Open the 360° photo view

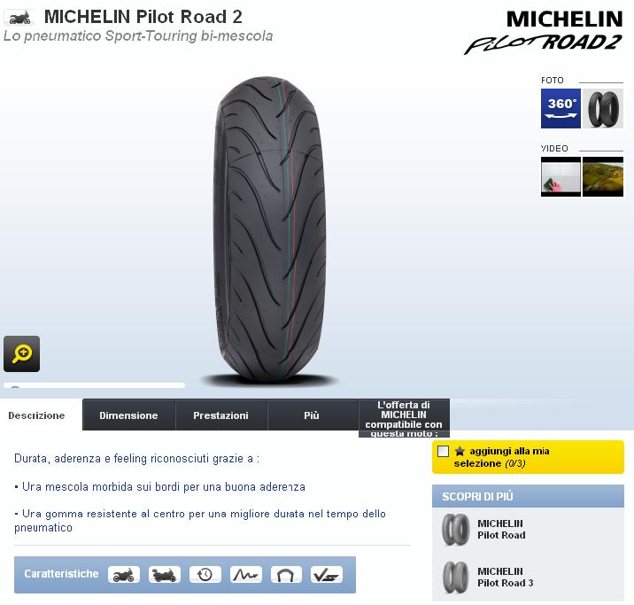click(561, 108)
